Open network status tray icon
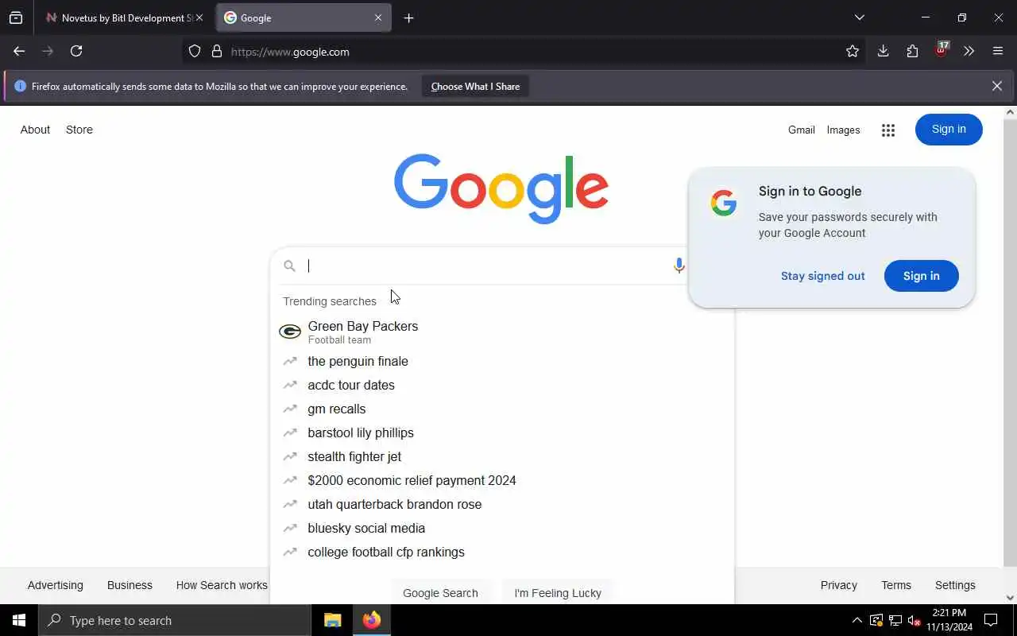 click(895, 620)
